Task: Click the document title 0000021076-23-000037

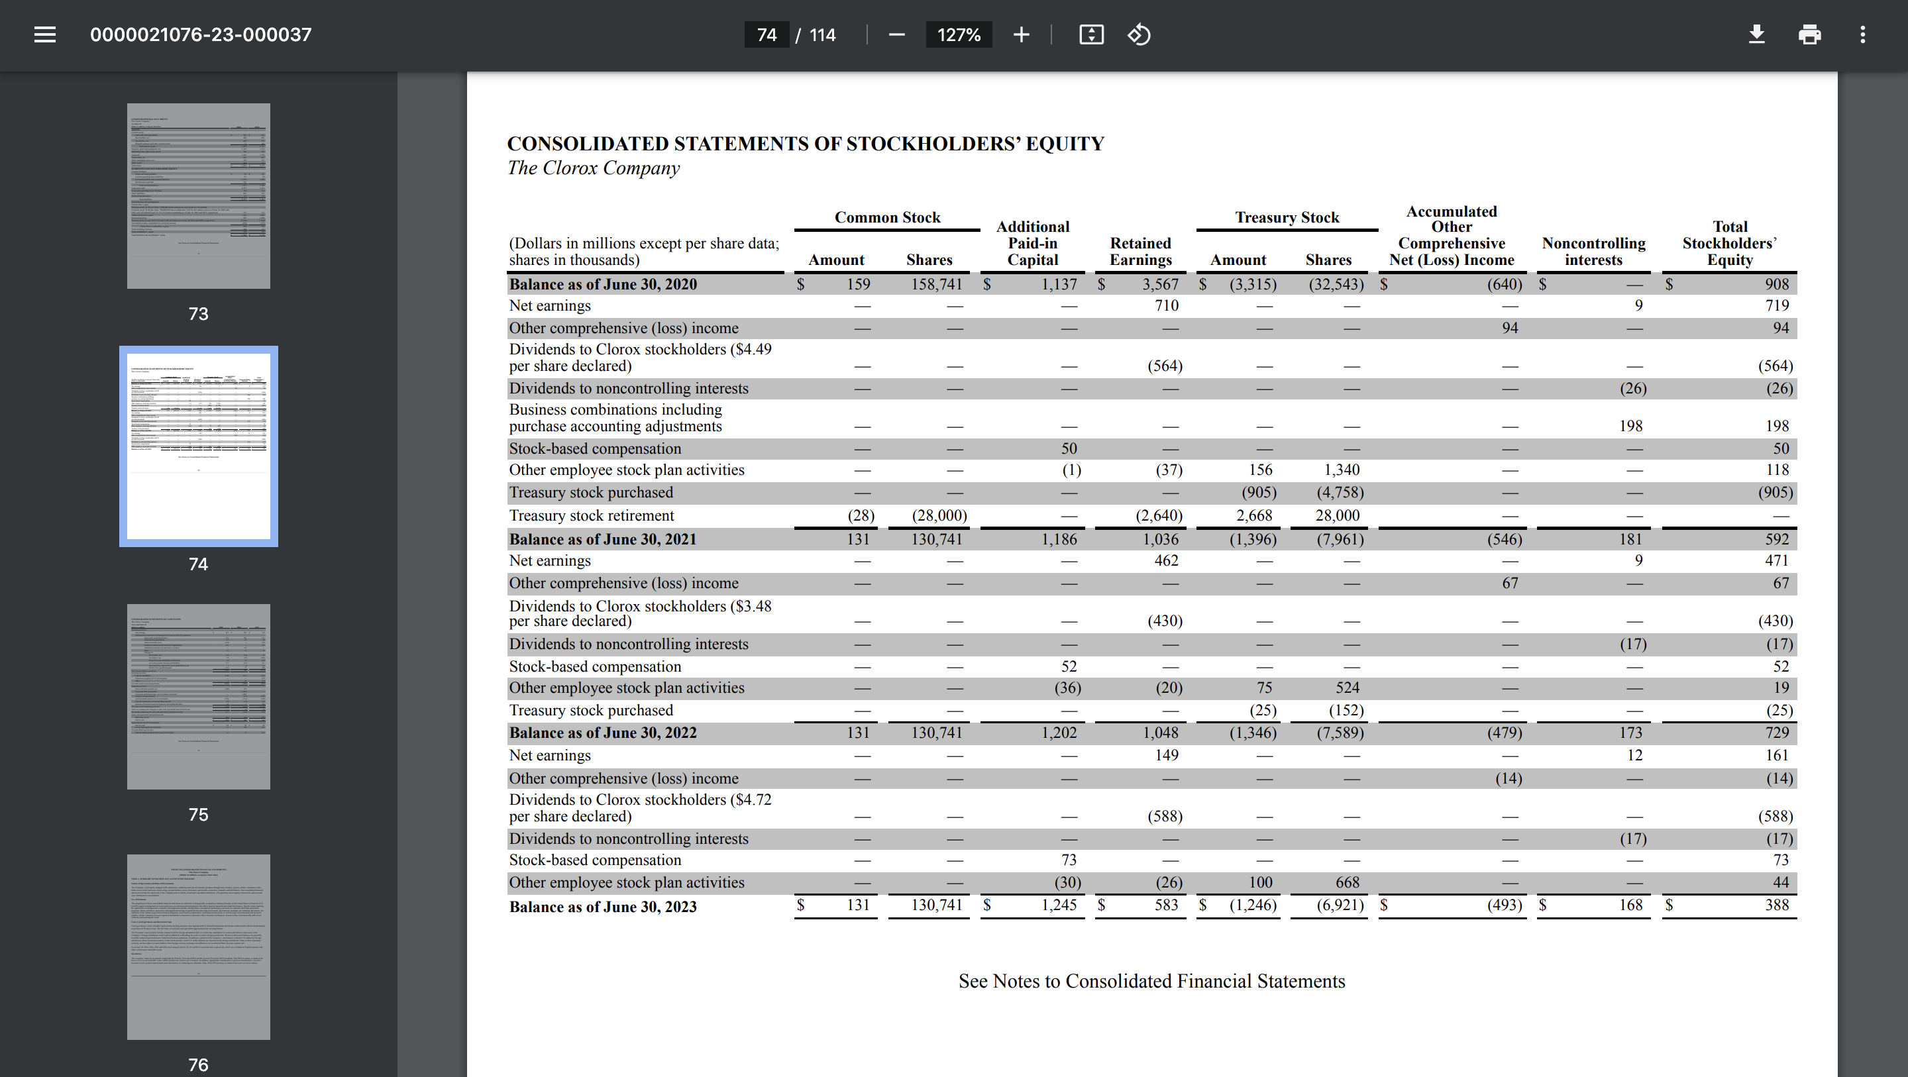Action: 201,35
